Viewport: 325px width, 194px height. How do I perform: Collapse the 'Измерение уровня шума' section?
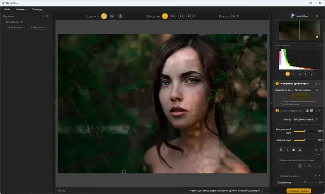[x=319, y=83]
